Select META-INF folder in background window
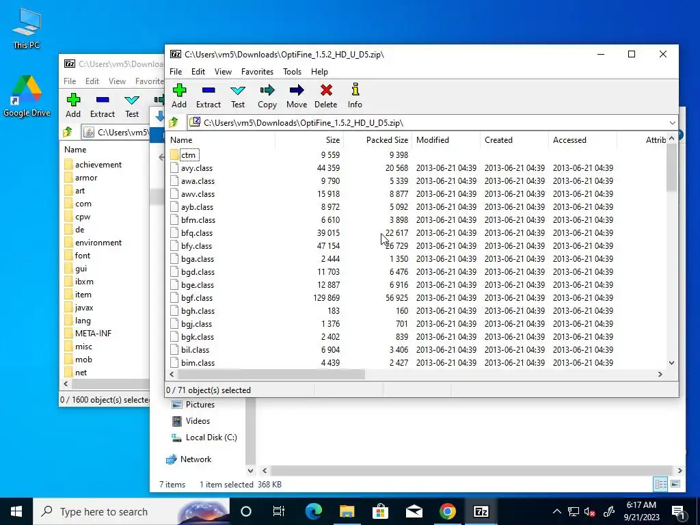 pos(93,333)
